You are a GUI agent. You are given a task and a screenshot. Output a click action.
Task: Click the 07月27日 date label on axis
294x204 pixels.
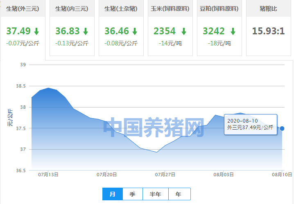(x=165, y=175)
